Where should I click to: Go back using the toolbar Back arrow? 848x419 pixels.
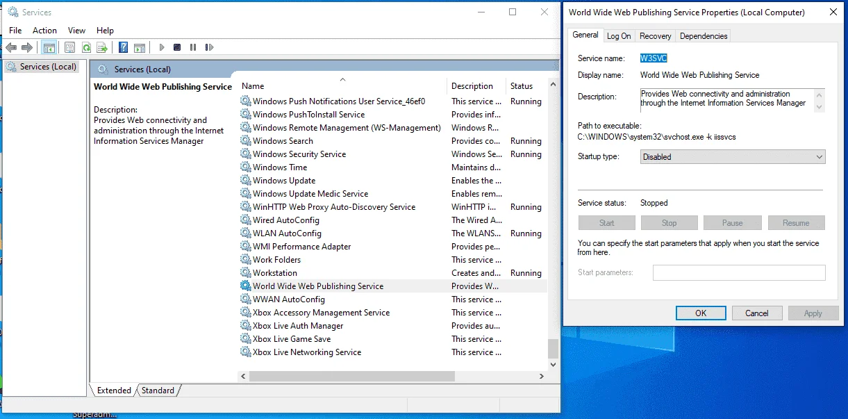coord(11,47)
